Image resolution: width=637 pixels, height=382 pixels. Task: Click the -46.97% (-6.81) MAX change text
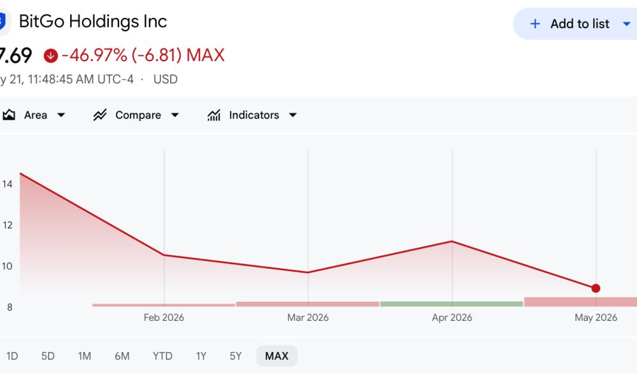143,55
